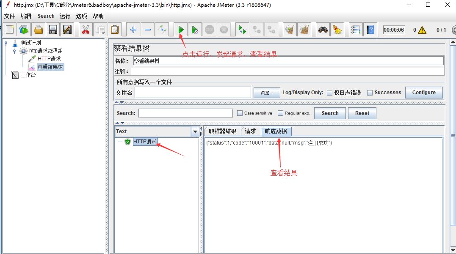Click the Stop test icon

pos(210,30)
